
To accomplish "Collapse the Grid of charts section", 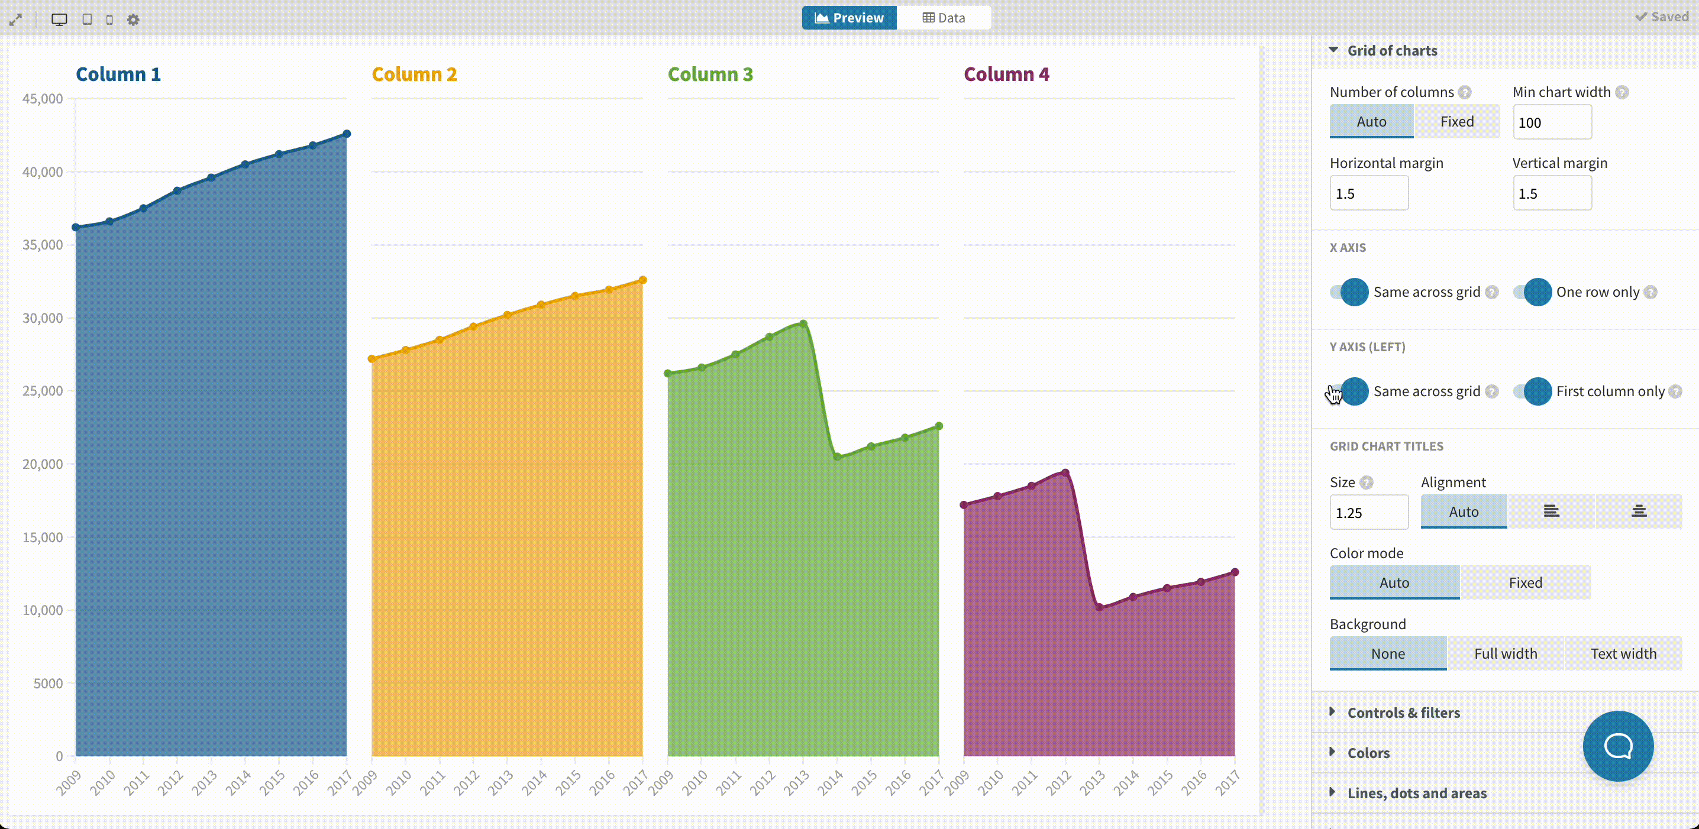I will (x=1391, y=51).
